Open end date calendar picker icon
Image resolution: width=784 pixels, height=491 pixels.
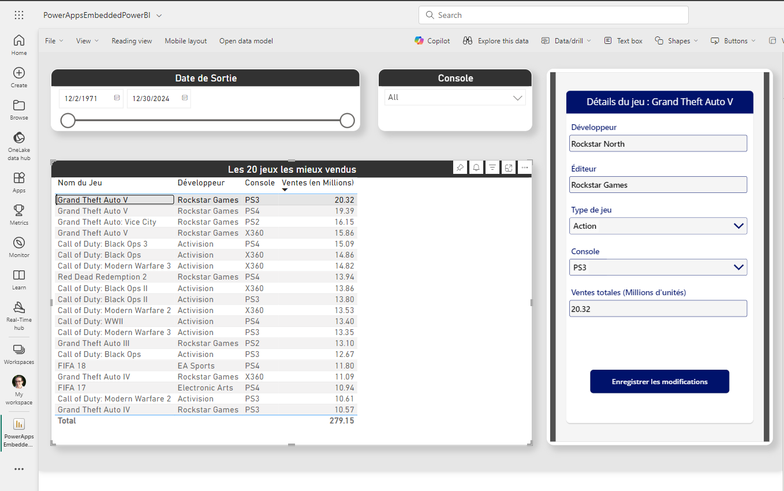point(185,98)
